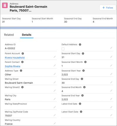Edit the Mailing Street pencil icon
Image resolution: width=117 pixels, height=126 pixels.
55,82
